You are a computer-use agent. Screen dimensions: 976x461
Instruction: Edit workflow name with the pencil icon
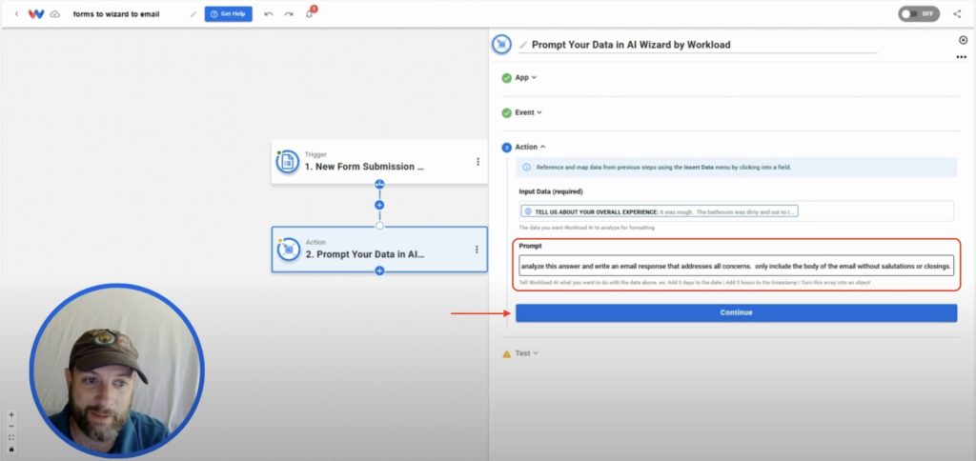[193, 13]
